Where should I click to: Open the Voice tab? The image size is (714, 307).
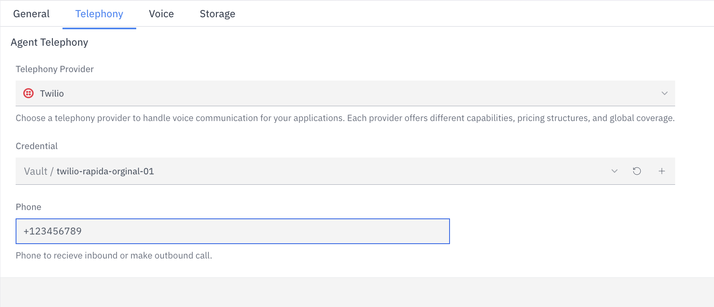[161, 14]
